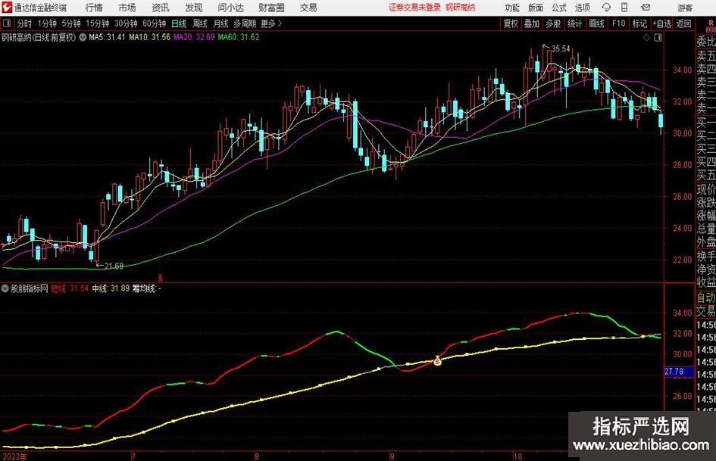Open the mobile phone icon in the top bar
716x461 pixels.
click(624, 8)
